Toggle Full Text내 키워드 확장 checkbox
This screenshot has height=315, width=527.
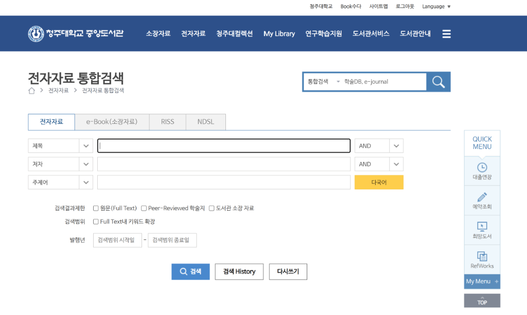[x=96, y=221]
